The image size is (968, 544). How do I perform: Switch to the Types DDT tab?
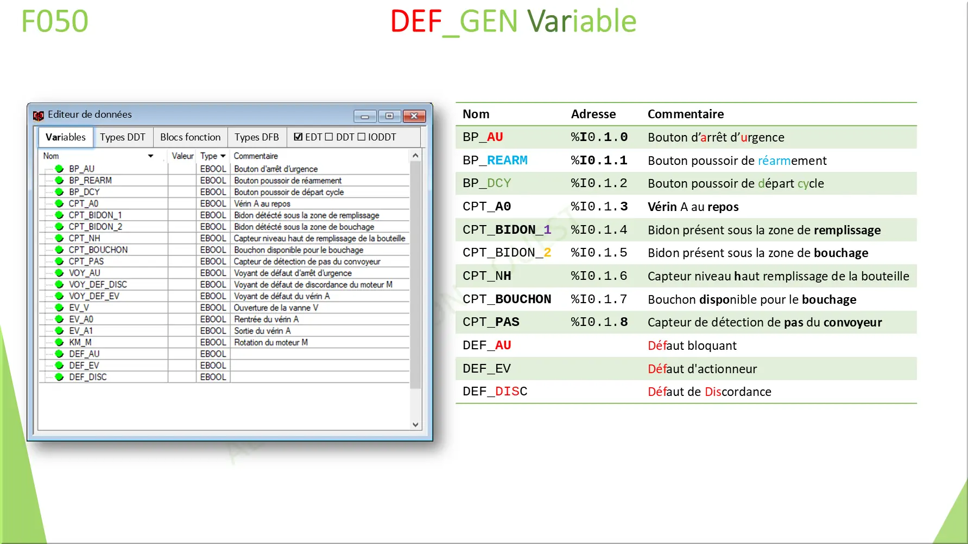[x=123, y=137]
